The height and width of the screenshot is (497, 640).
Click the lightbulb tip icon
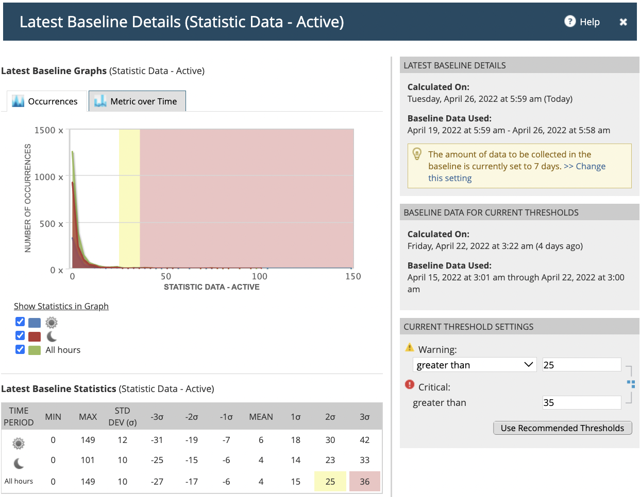(x=417, y=154)
